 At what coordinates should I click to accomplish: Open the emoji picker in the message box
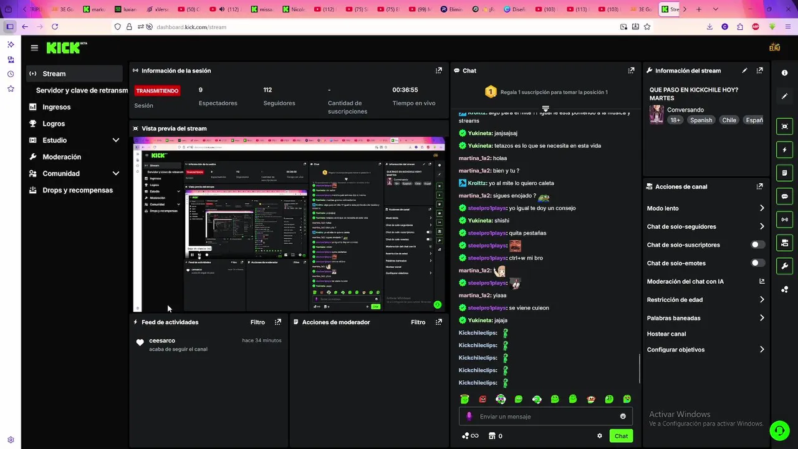[623, 417]
